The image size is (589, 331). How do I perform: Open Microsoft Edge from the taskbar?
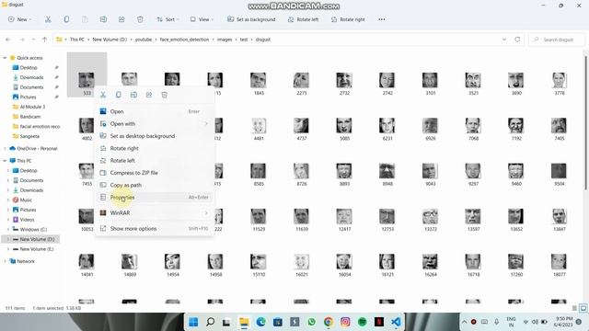[260, 322]
